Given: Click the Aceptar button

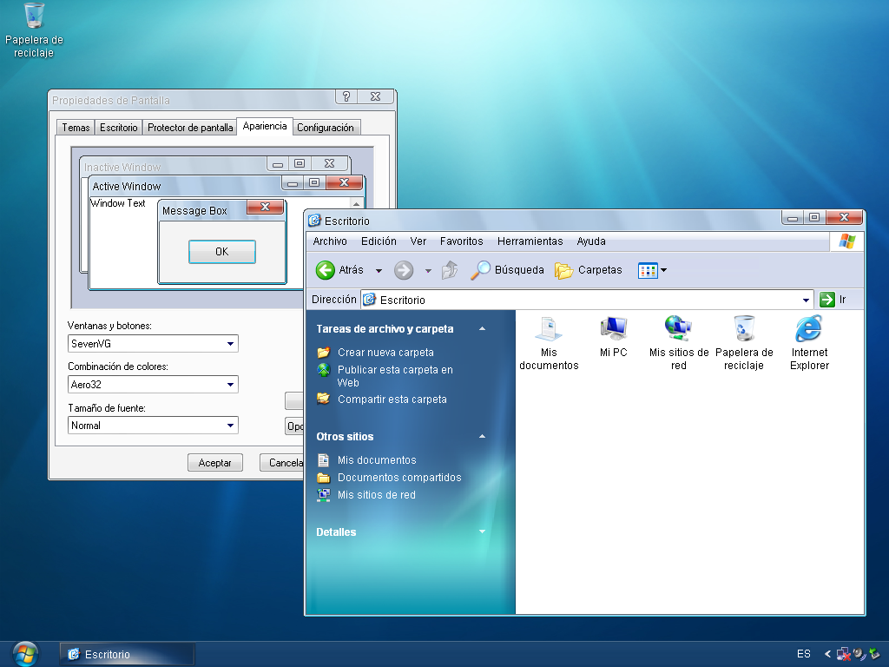Looking at the screenshot, I should pyautogui.click(x=214, y=463).
